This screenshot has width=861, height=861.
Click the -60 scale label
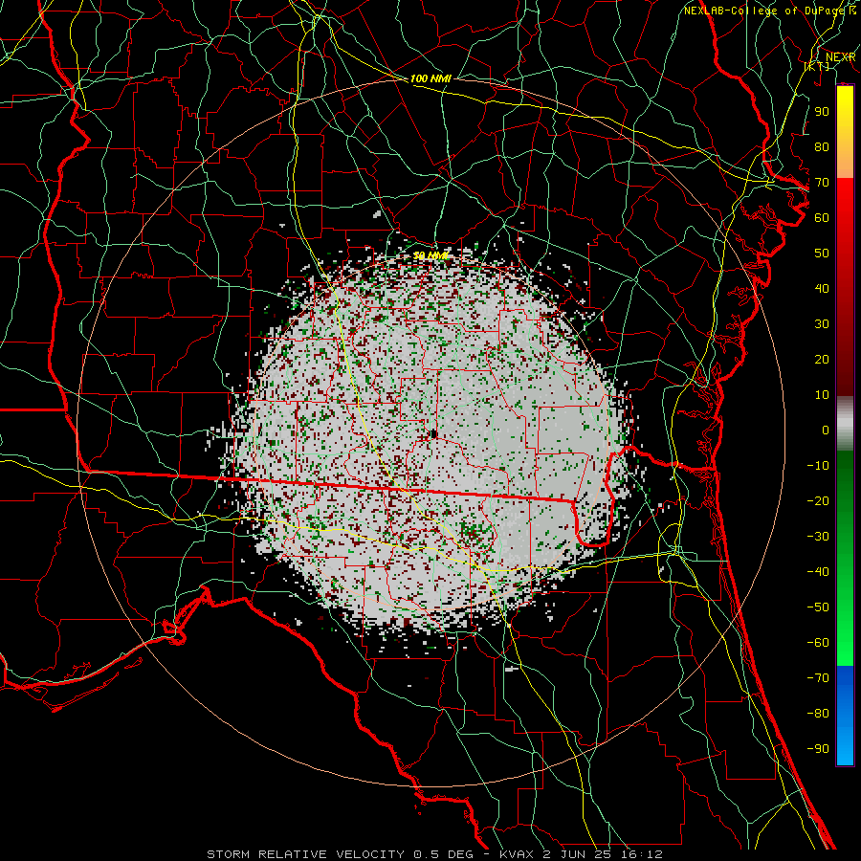(x=818, y=643)
